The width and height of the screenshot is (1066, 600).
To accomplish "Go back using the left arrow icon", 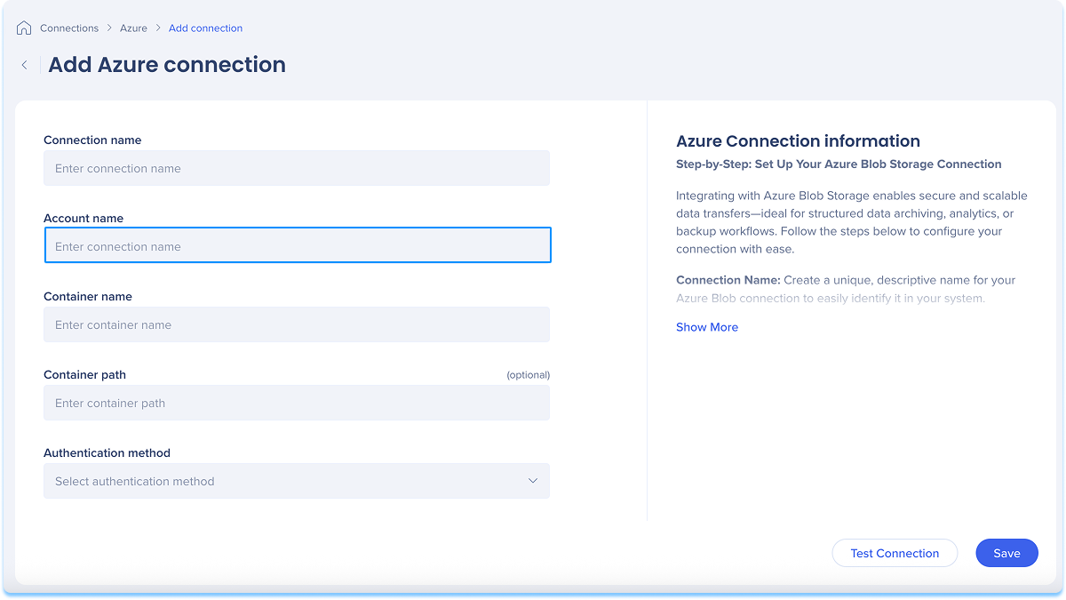I will coord(25,65).
